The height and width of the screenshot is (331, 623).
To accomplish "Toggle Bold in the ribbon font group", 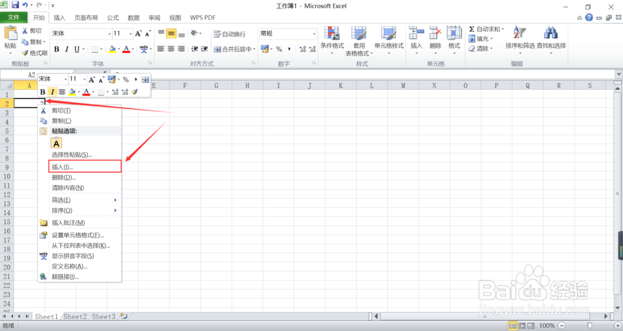I will (57, 49).
